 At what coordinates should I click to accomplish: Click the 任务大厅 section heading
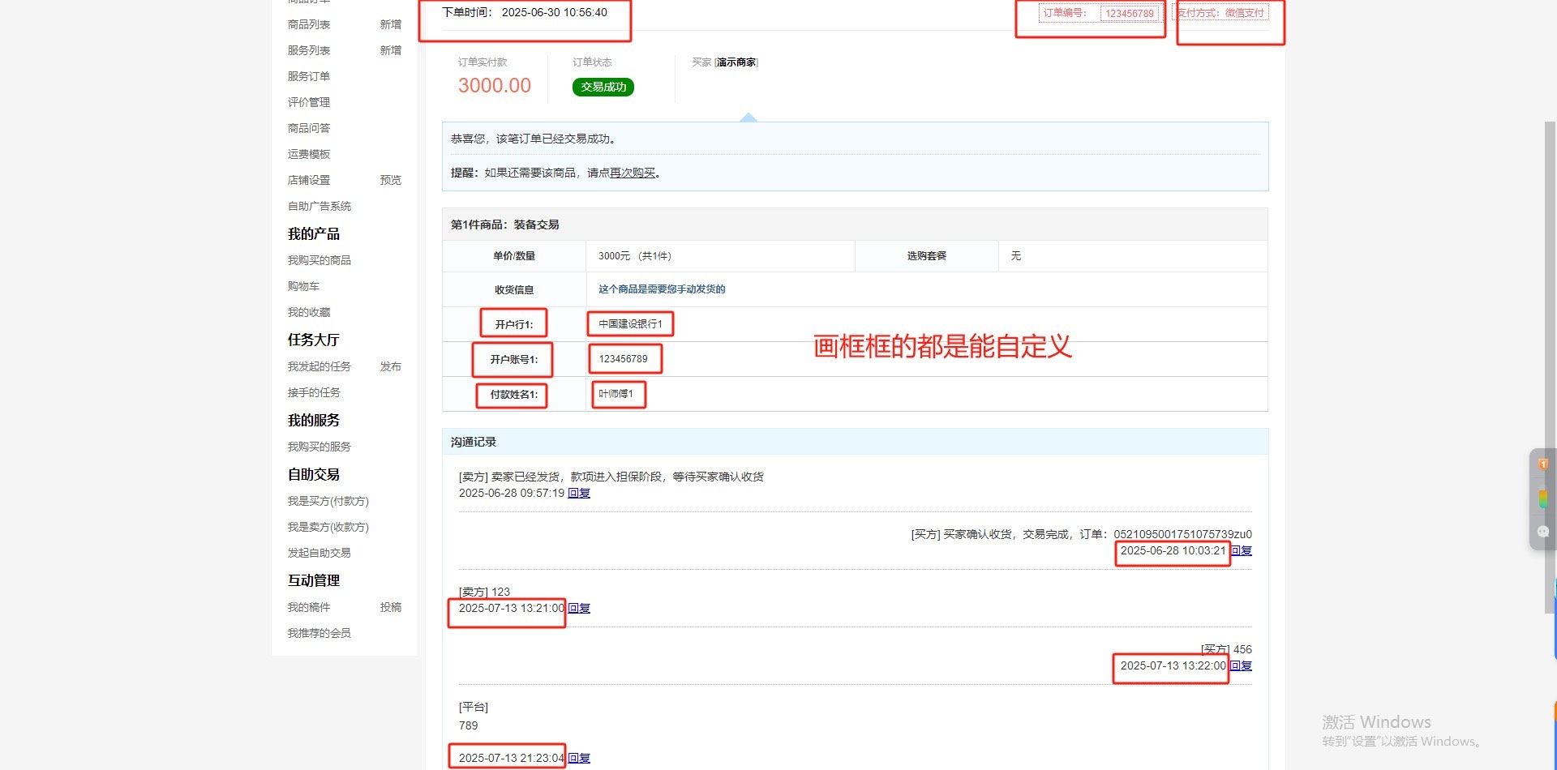click(314, 340)
